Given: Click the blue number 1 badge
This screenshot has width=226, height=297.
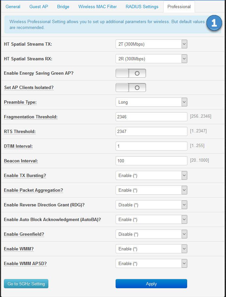Looking at the screenshot, I should 214,23.
